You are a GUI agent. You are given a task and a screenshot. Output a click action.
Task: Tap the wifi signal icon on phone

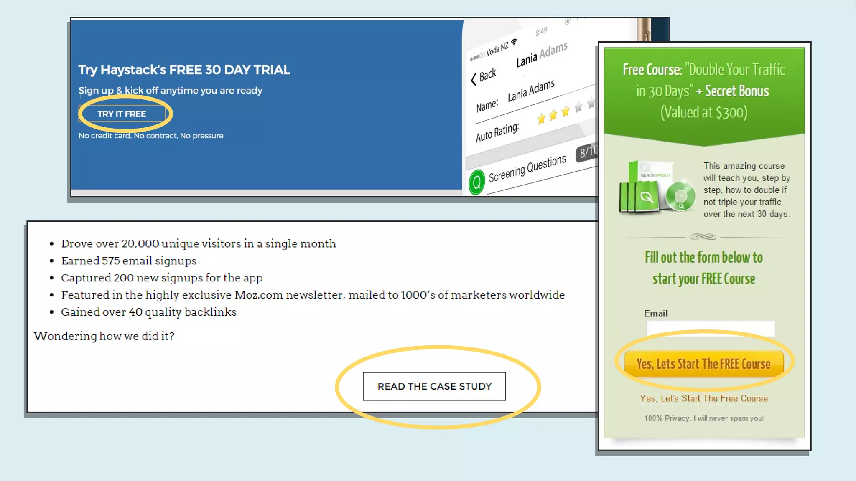[x=514, y=42]
